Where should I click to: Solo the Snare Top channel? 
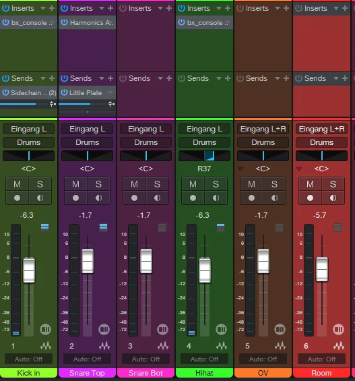tap(98, 184)
